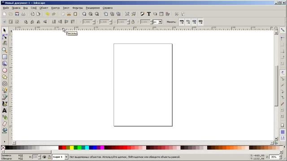Toggle move gradients with objects option
This screenshot has width=287, height=161.
click(x=194, y=22)
